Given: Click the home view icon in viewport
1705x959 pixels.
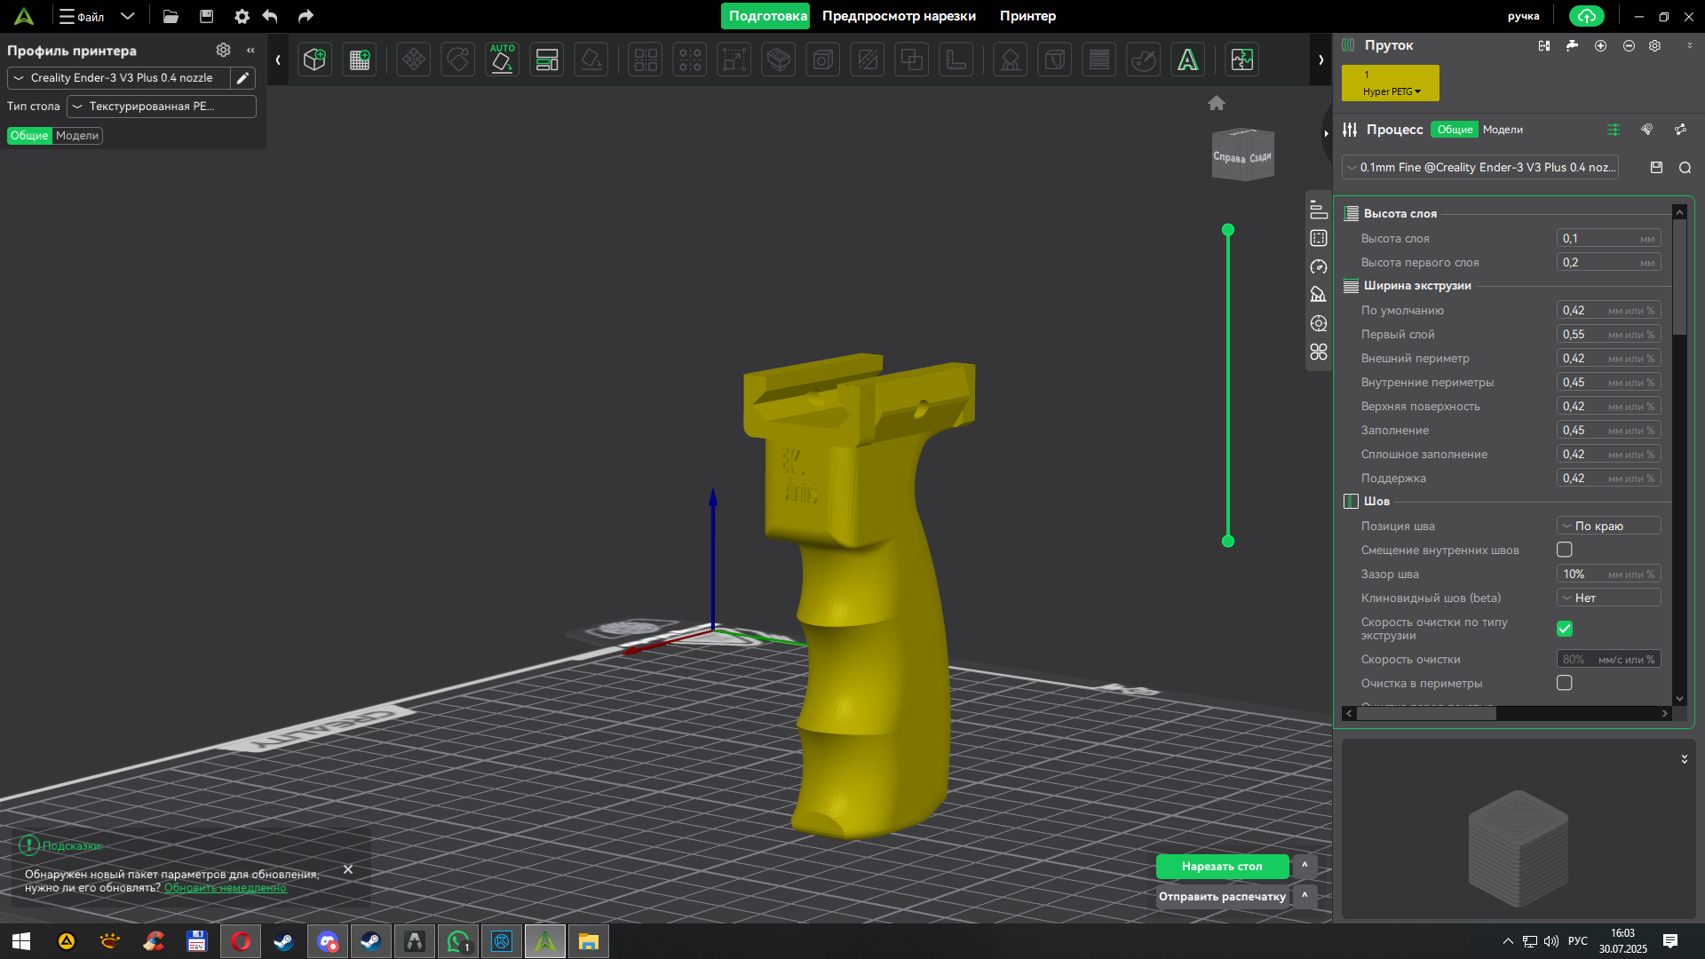Looking at the screenshot, I should (1217, 103).
